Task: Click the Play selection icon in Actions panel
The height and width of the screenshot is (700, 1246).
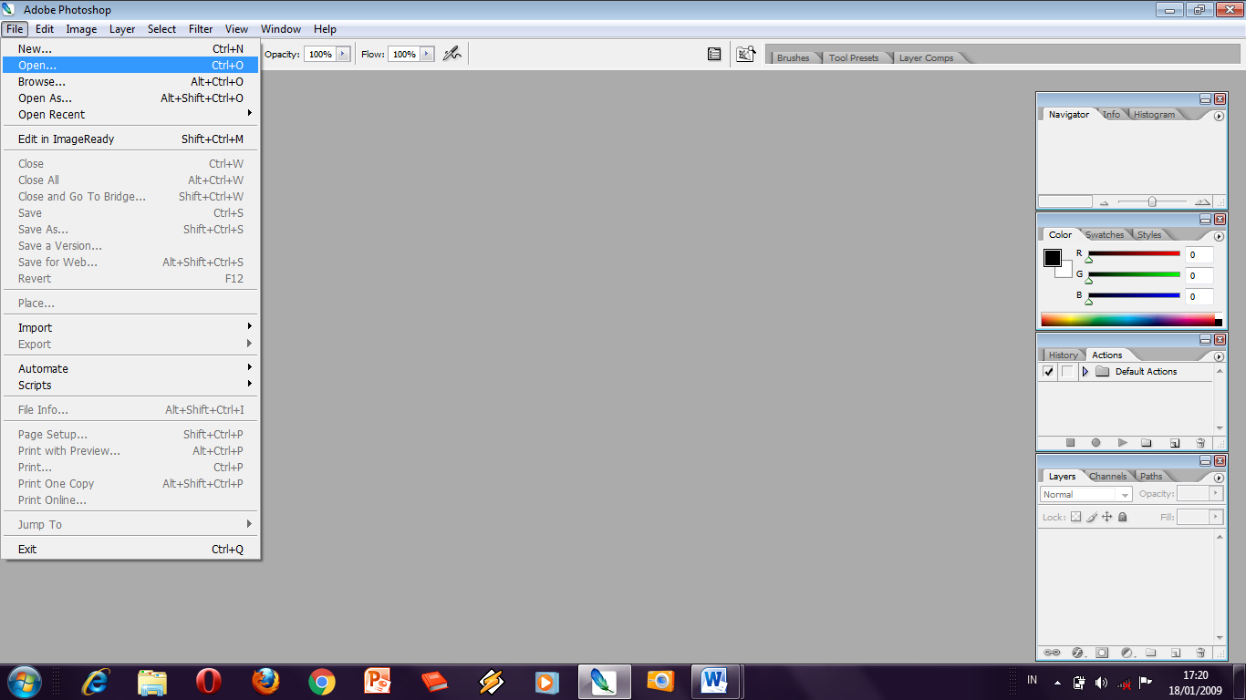Action: [1122, 443]
